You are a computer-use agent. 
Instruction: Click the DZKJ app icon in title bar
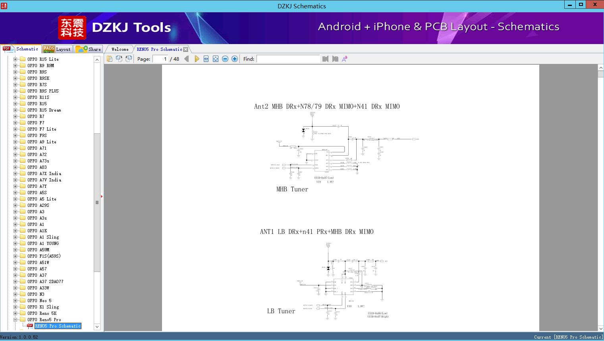click(4, 6)
